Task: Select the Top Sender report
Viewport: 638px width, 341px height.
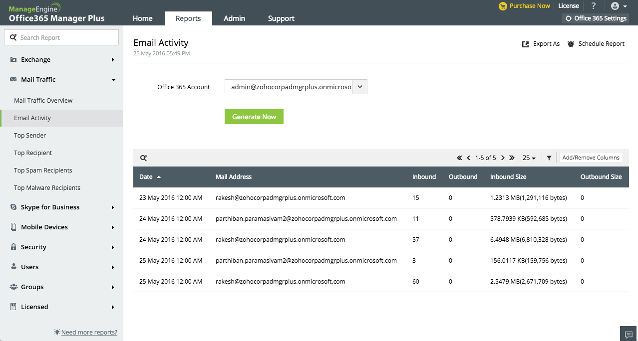Action: click(30, 136)
